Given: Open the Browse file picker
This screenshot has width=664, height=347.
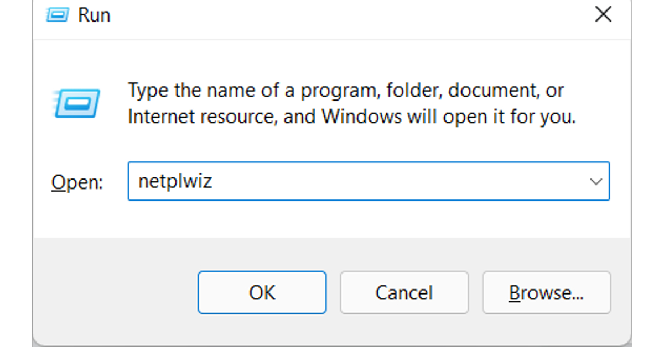Looking at the screenshot, I should tap(547, 293).
